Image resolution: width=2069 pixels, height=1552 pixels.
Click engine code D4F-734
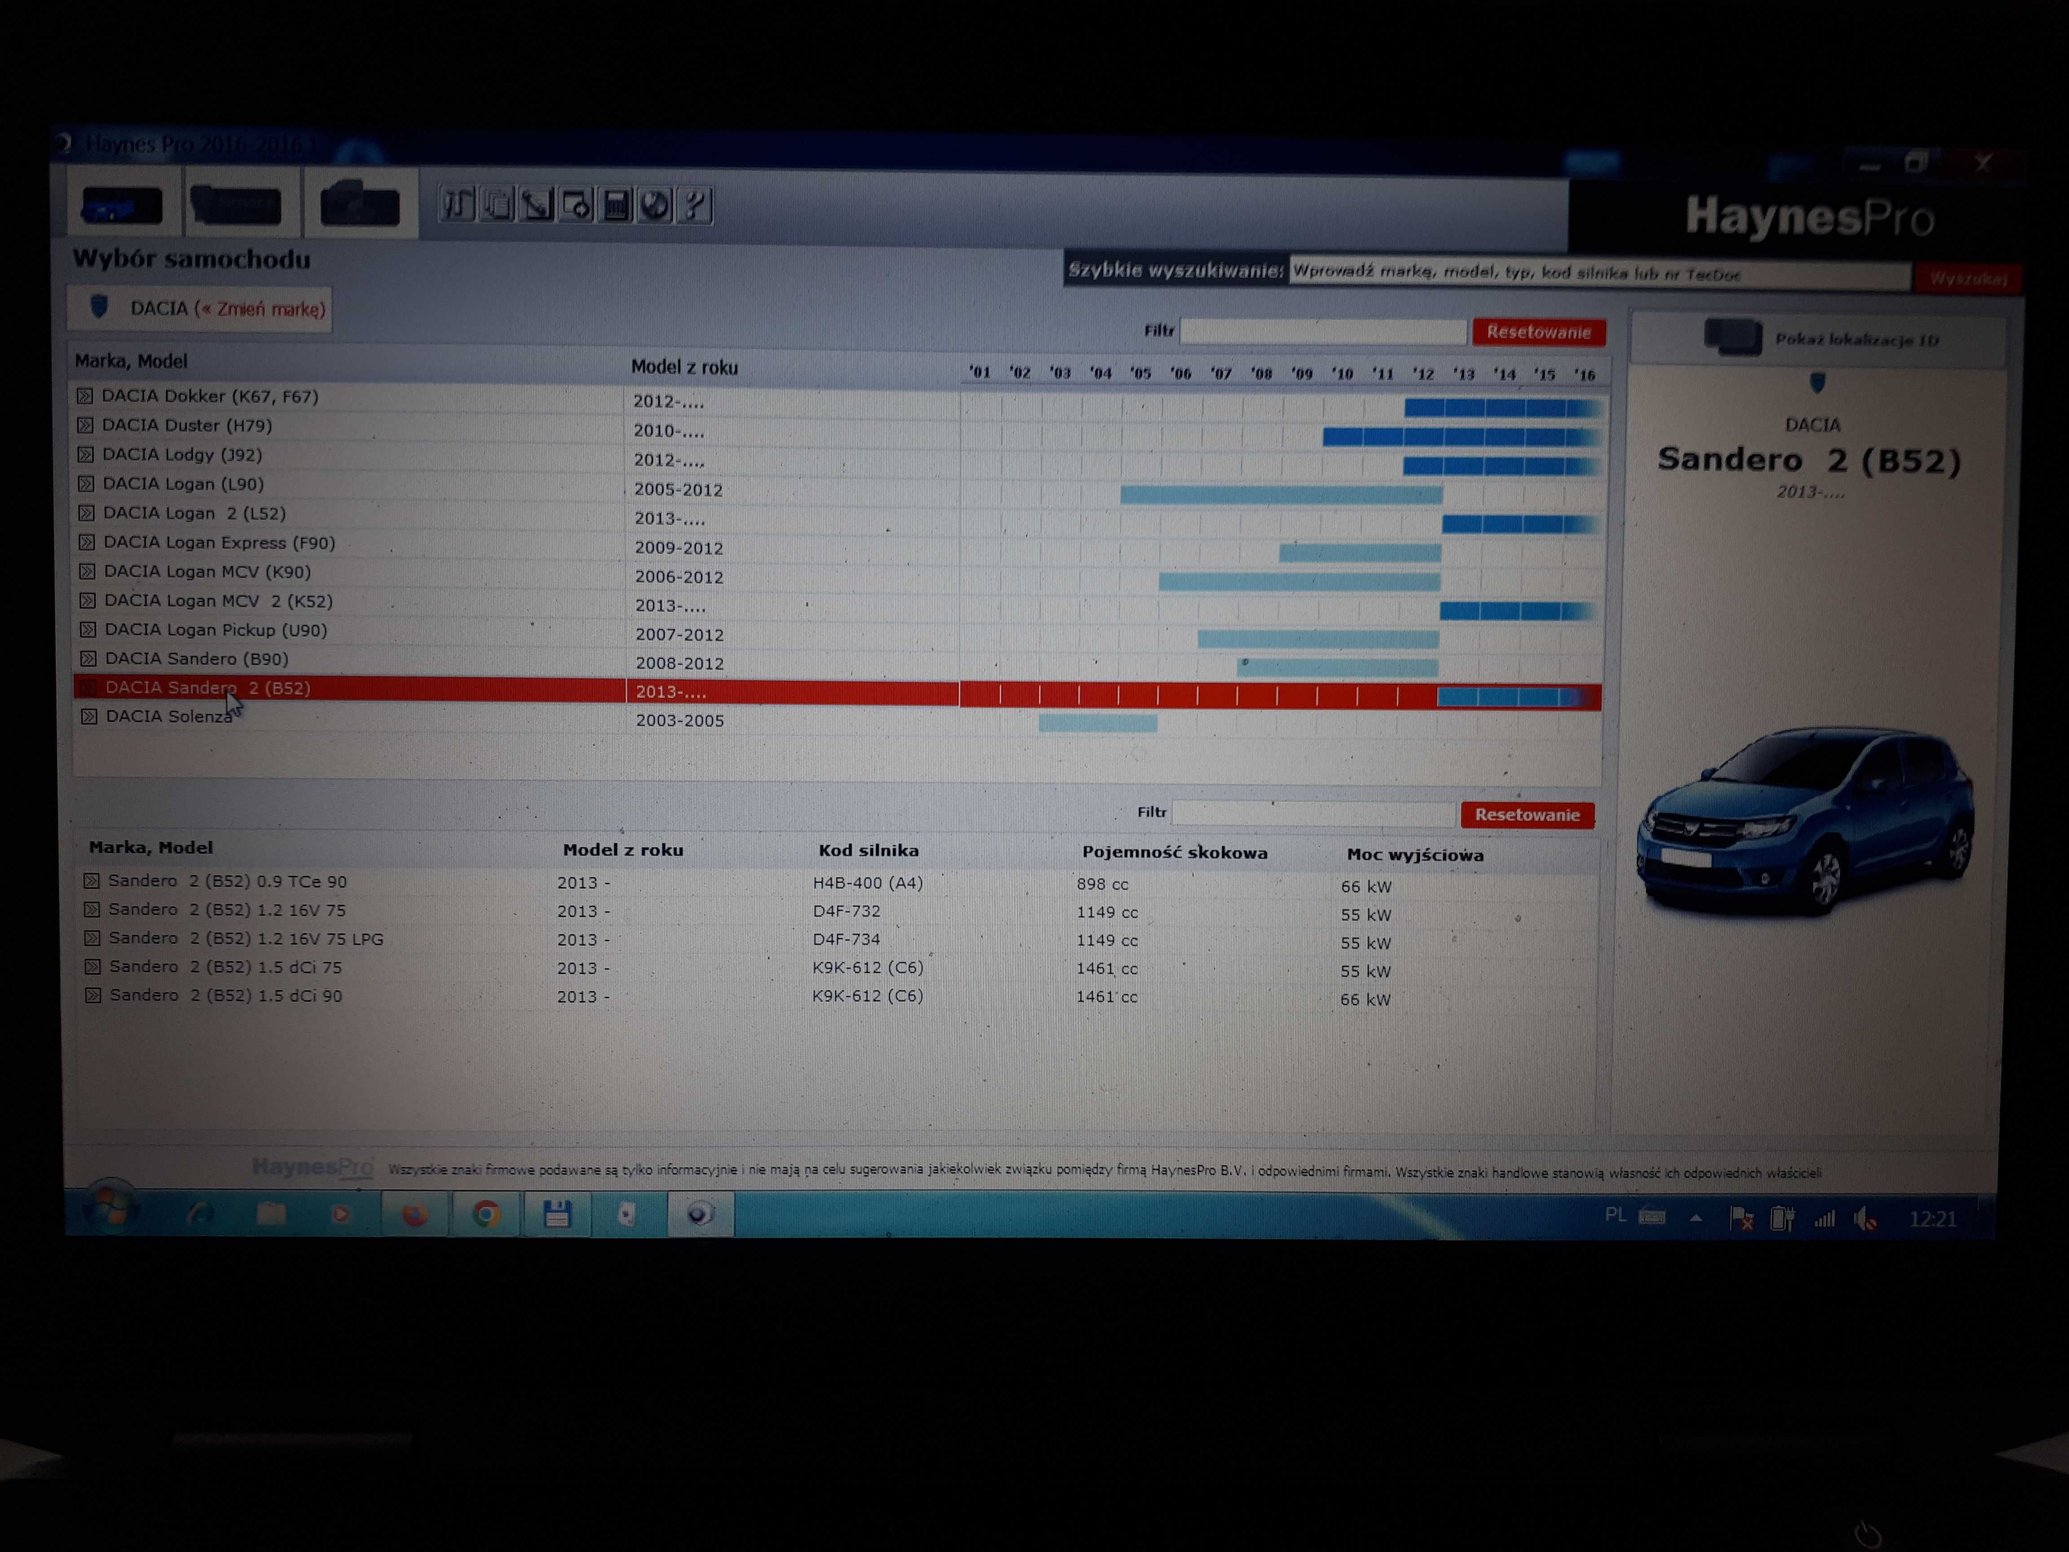click(x=846, y=939)
